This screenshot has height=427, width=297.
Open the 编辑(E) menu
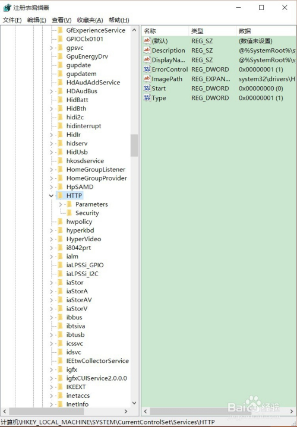click(x=36, y=20)
